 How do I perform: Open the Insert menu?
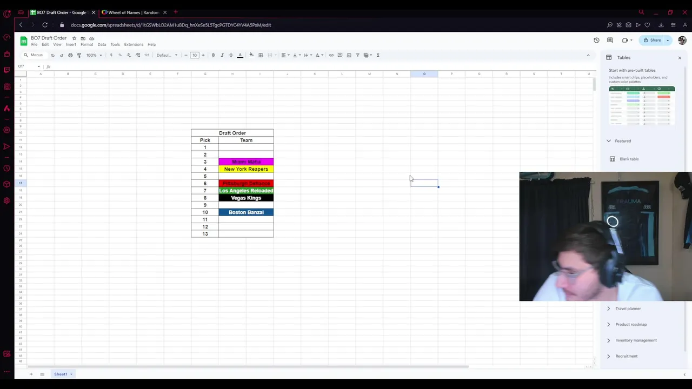[x=71, y=44]
